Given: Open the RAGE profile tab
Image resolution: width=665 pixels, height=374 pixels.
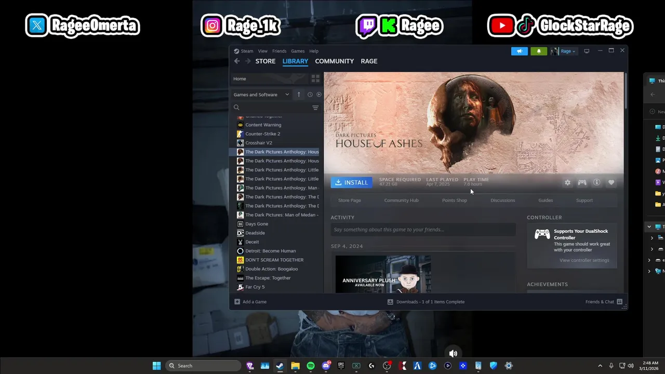Looking at the screenshot, I should pyautogui.click(x=369, y=61).
